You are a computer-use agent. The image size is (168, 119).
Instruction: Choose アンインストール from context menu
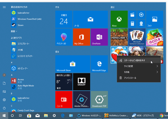(x=139, y=78)
